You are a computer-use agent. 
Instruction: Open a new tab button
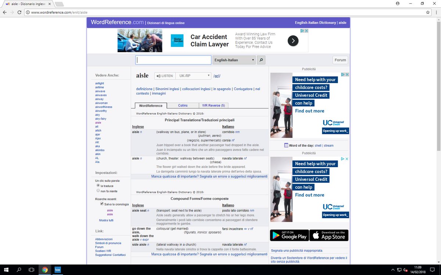(x=59, y=4)
